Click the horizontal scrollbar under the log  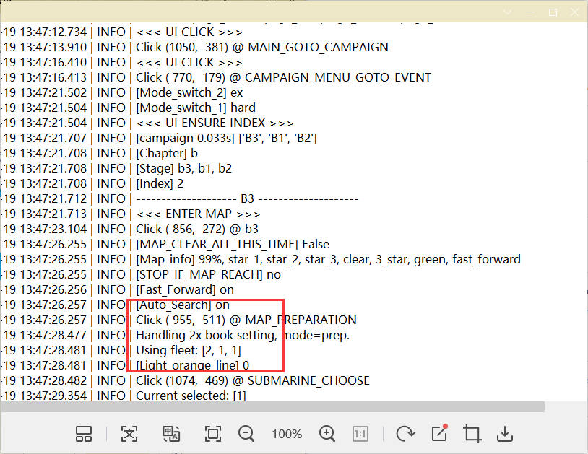[x=273, y=407]
